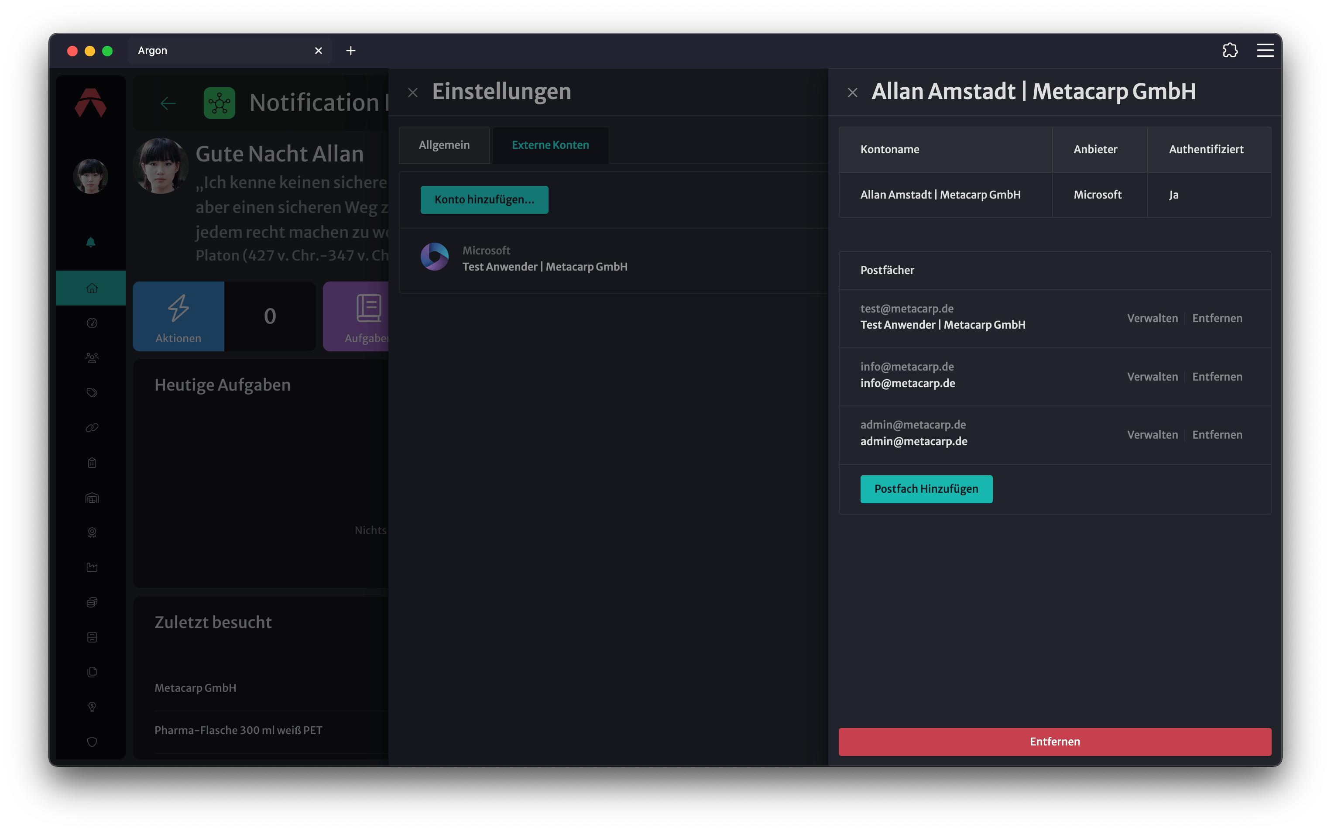The width and height of the screenshot is (1331, 831).
Task: Click the notification bell in sidebar
Action: coord(91,242)
